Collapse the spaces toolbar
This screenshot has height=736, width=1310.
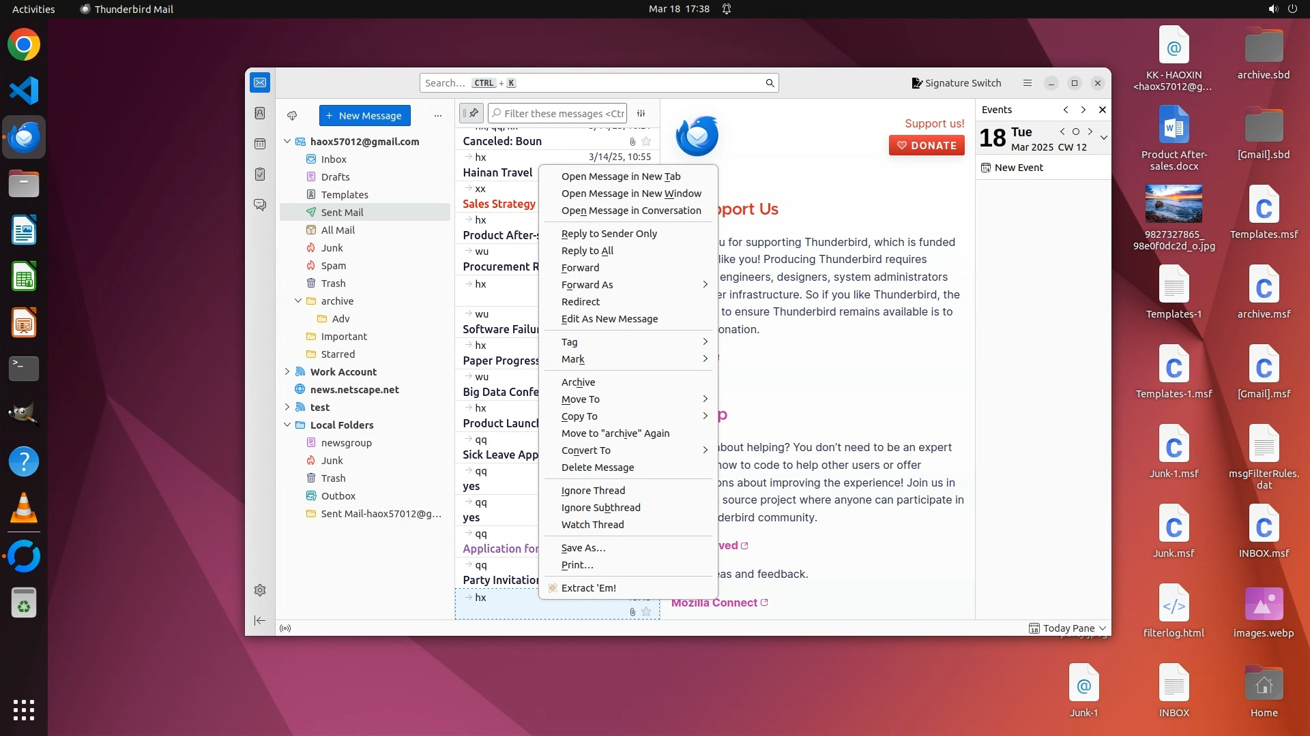pyautogui.click(x=260, y=620)
